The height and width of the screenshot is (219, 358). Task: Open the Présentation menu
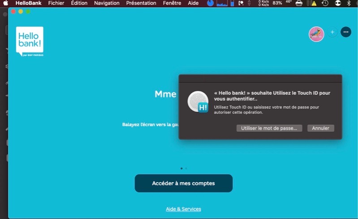point(141,3)
